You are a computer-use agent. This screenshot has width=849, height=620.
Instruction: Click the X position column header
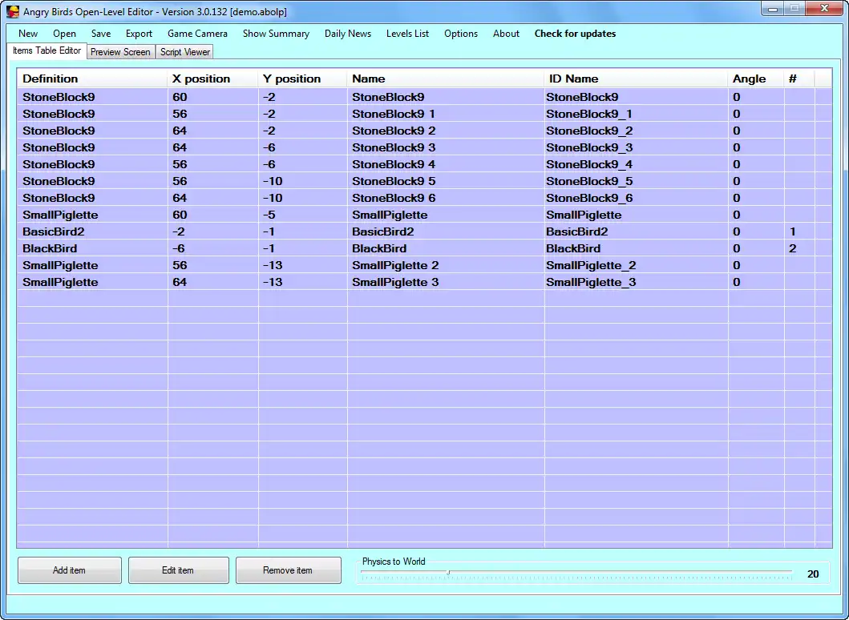click(212, 79)
